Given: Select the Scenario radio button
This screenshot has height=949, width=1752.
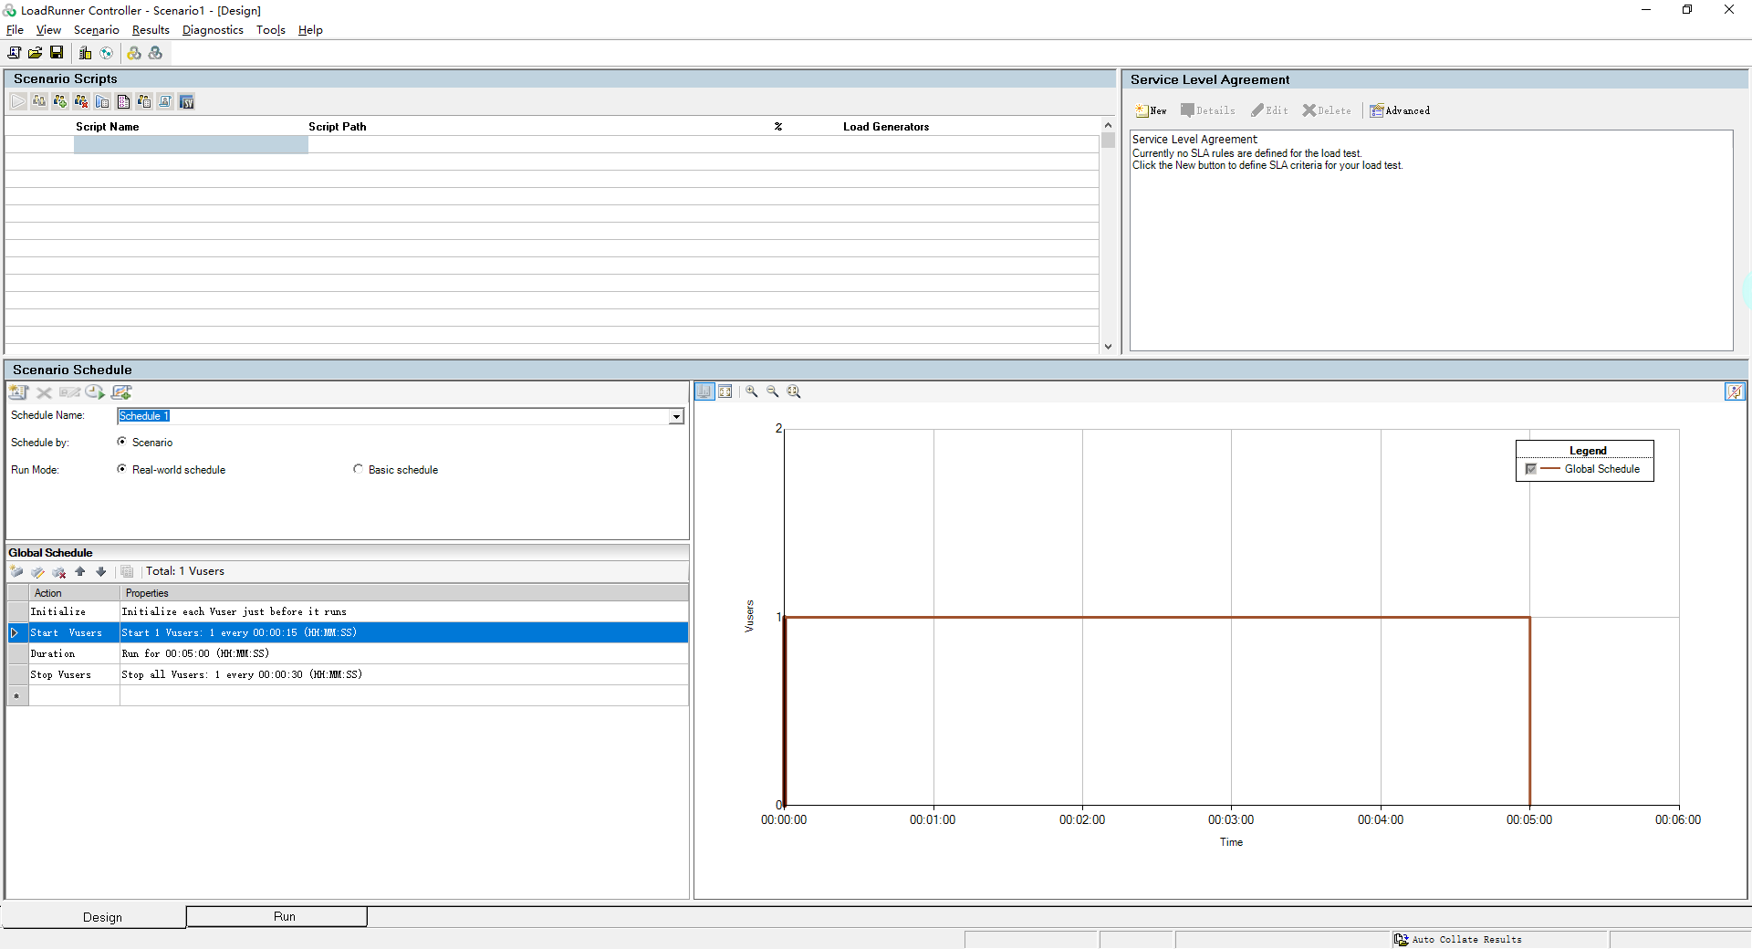Looking at the screenshot, I should click(122, 442).
